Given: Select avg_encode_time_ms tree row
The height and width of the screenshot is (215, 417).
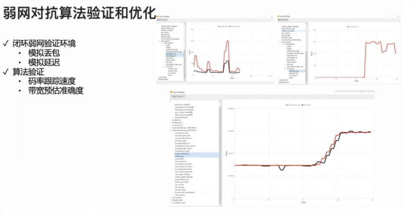Looking at the screenshot, I should tap(183, 138).
